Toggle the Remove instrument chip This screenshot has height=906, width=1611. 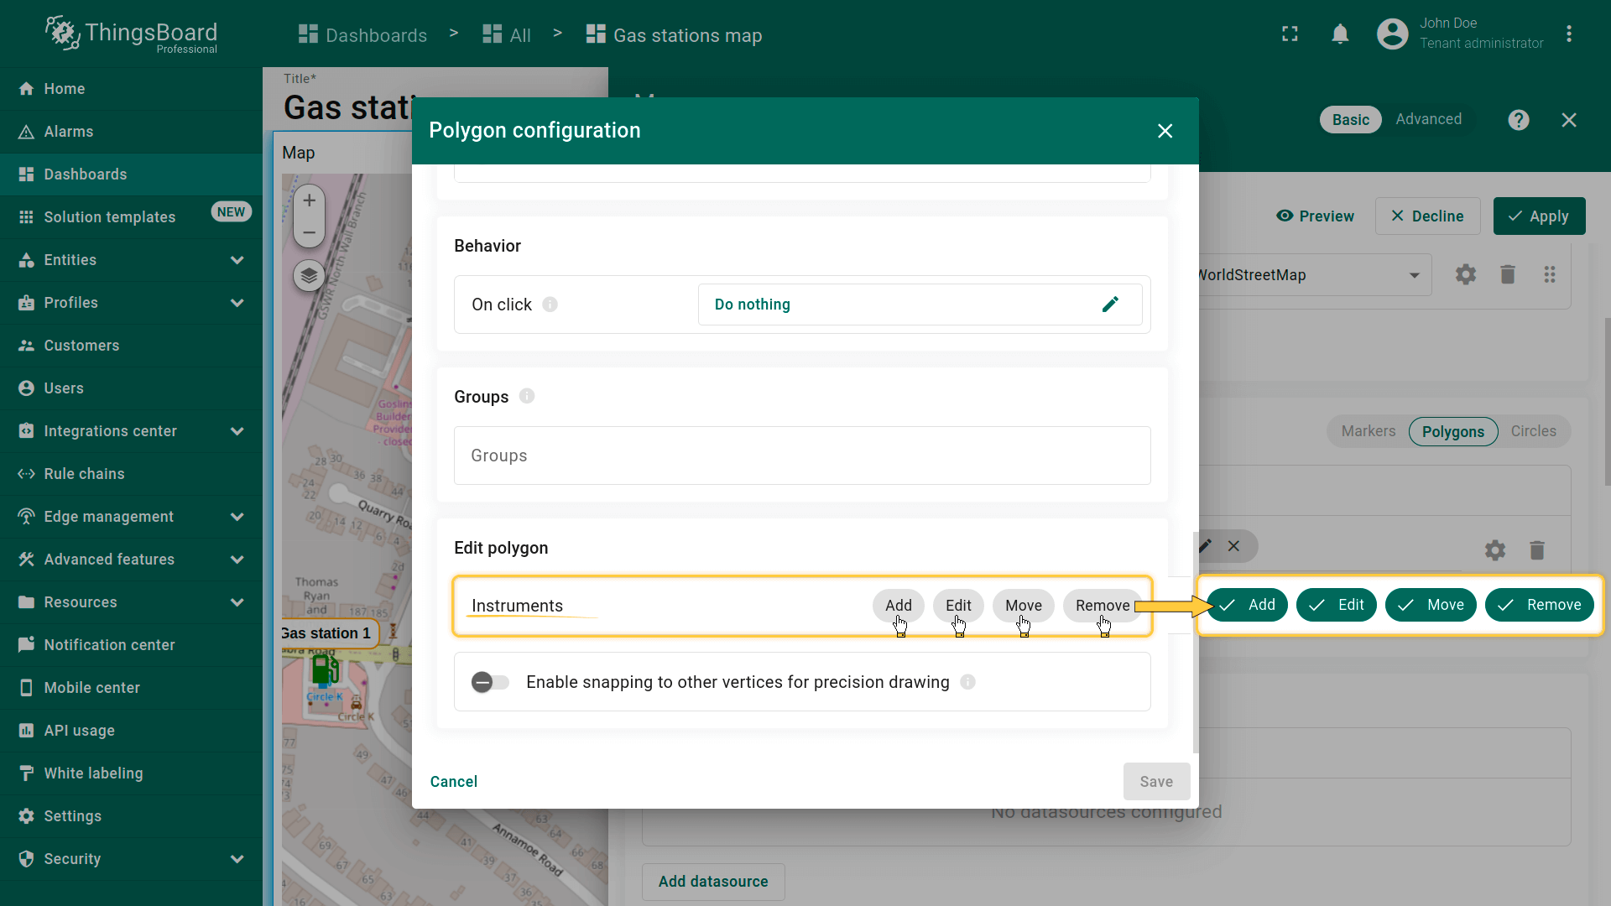(1102, 606)
